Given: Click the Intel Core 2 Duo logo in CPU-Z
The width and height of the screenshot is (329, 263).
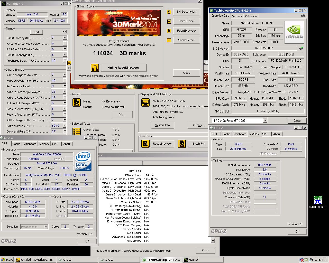Looking at the screenshot, I should click(83, 162).
